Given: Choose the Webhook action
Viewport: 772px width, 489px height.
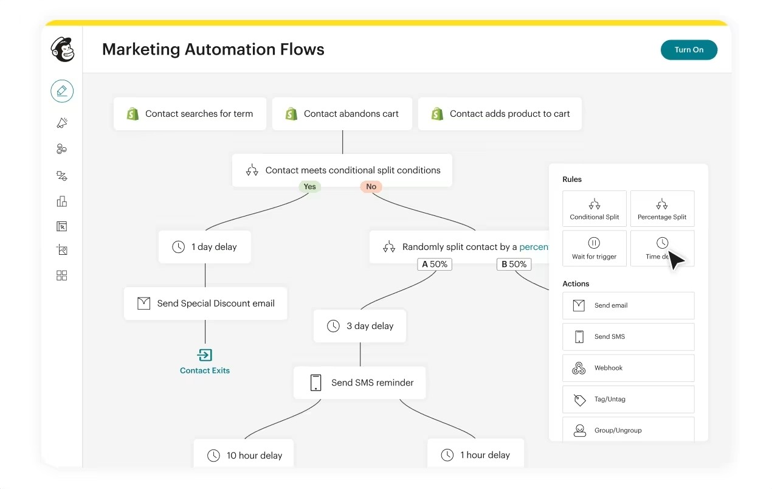Looking at the screenshot, I should (628, 368).
